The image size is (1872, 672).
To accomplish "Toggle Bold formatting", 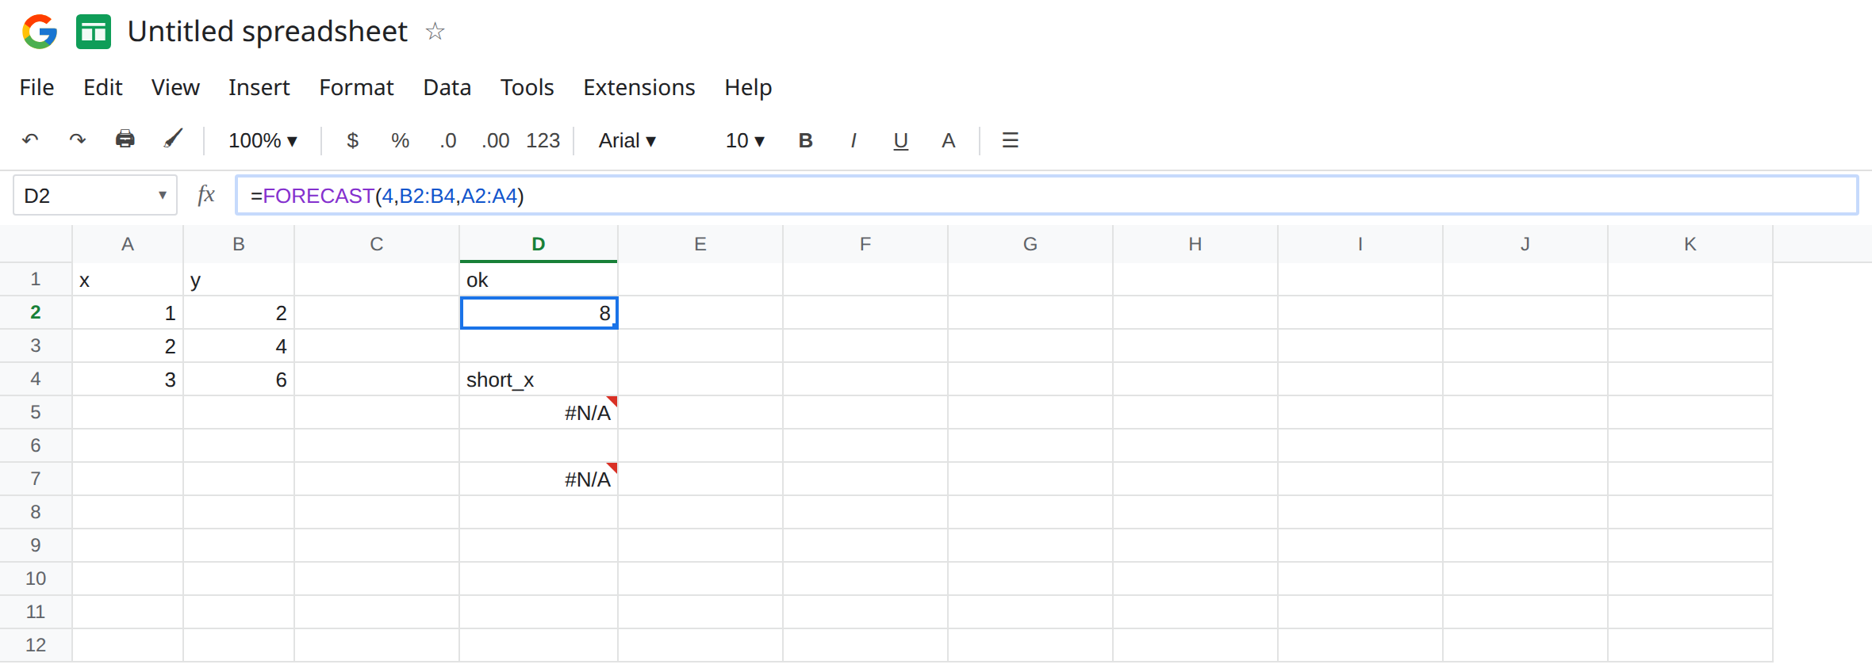I will pos(805,140).
